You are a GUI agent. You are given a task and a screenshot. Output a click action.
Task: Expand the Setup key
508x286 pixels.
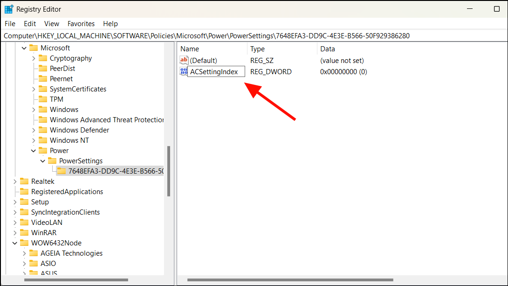[15, 202]
